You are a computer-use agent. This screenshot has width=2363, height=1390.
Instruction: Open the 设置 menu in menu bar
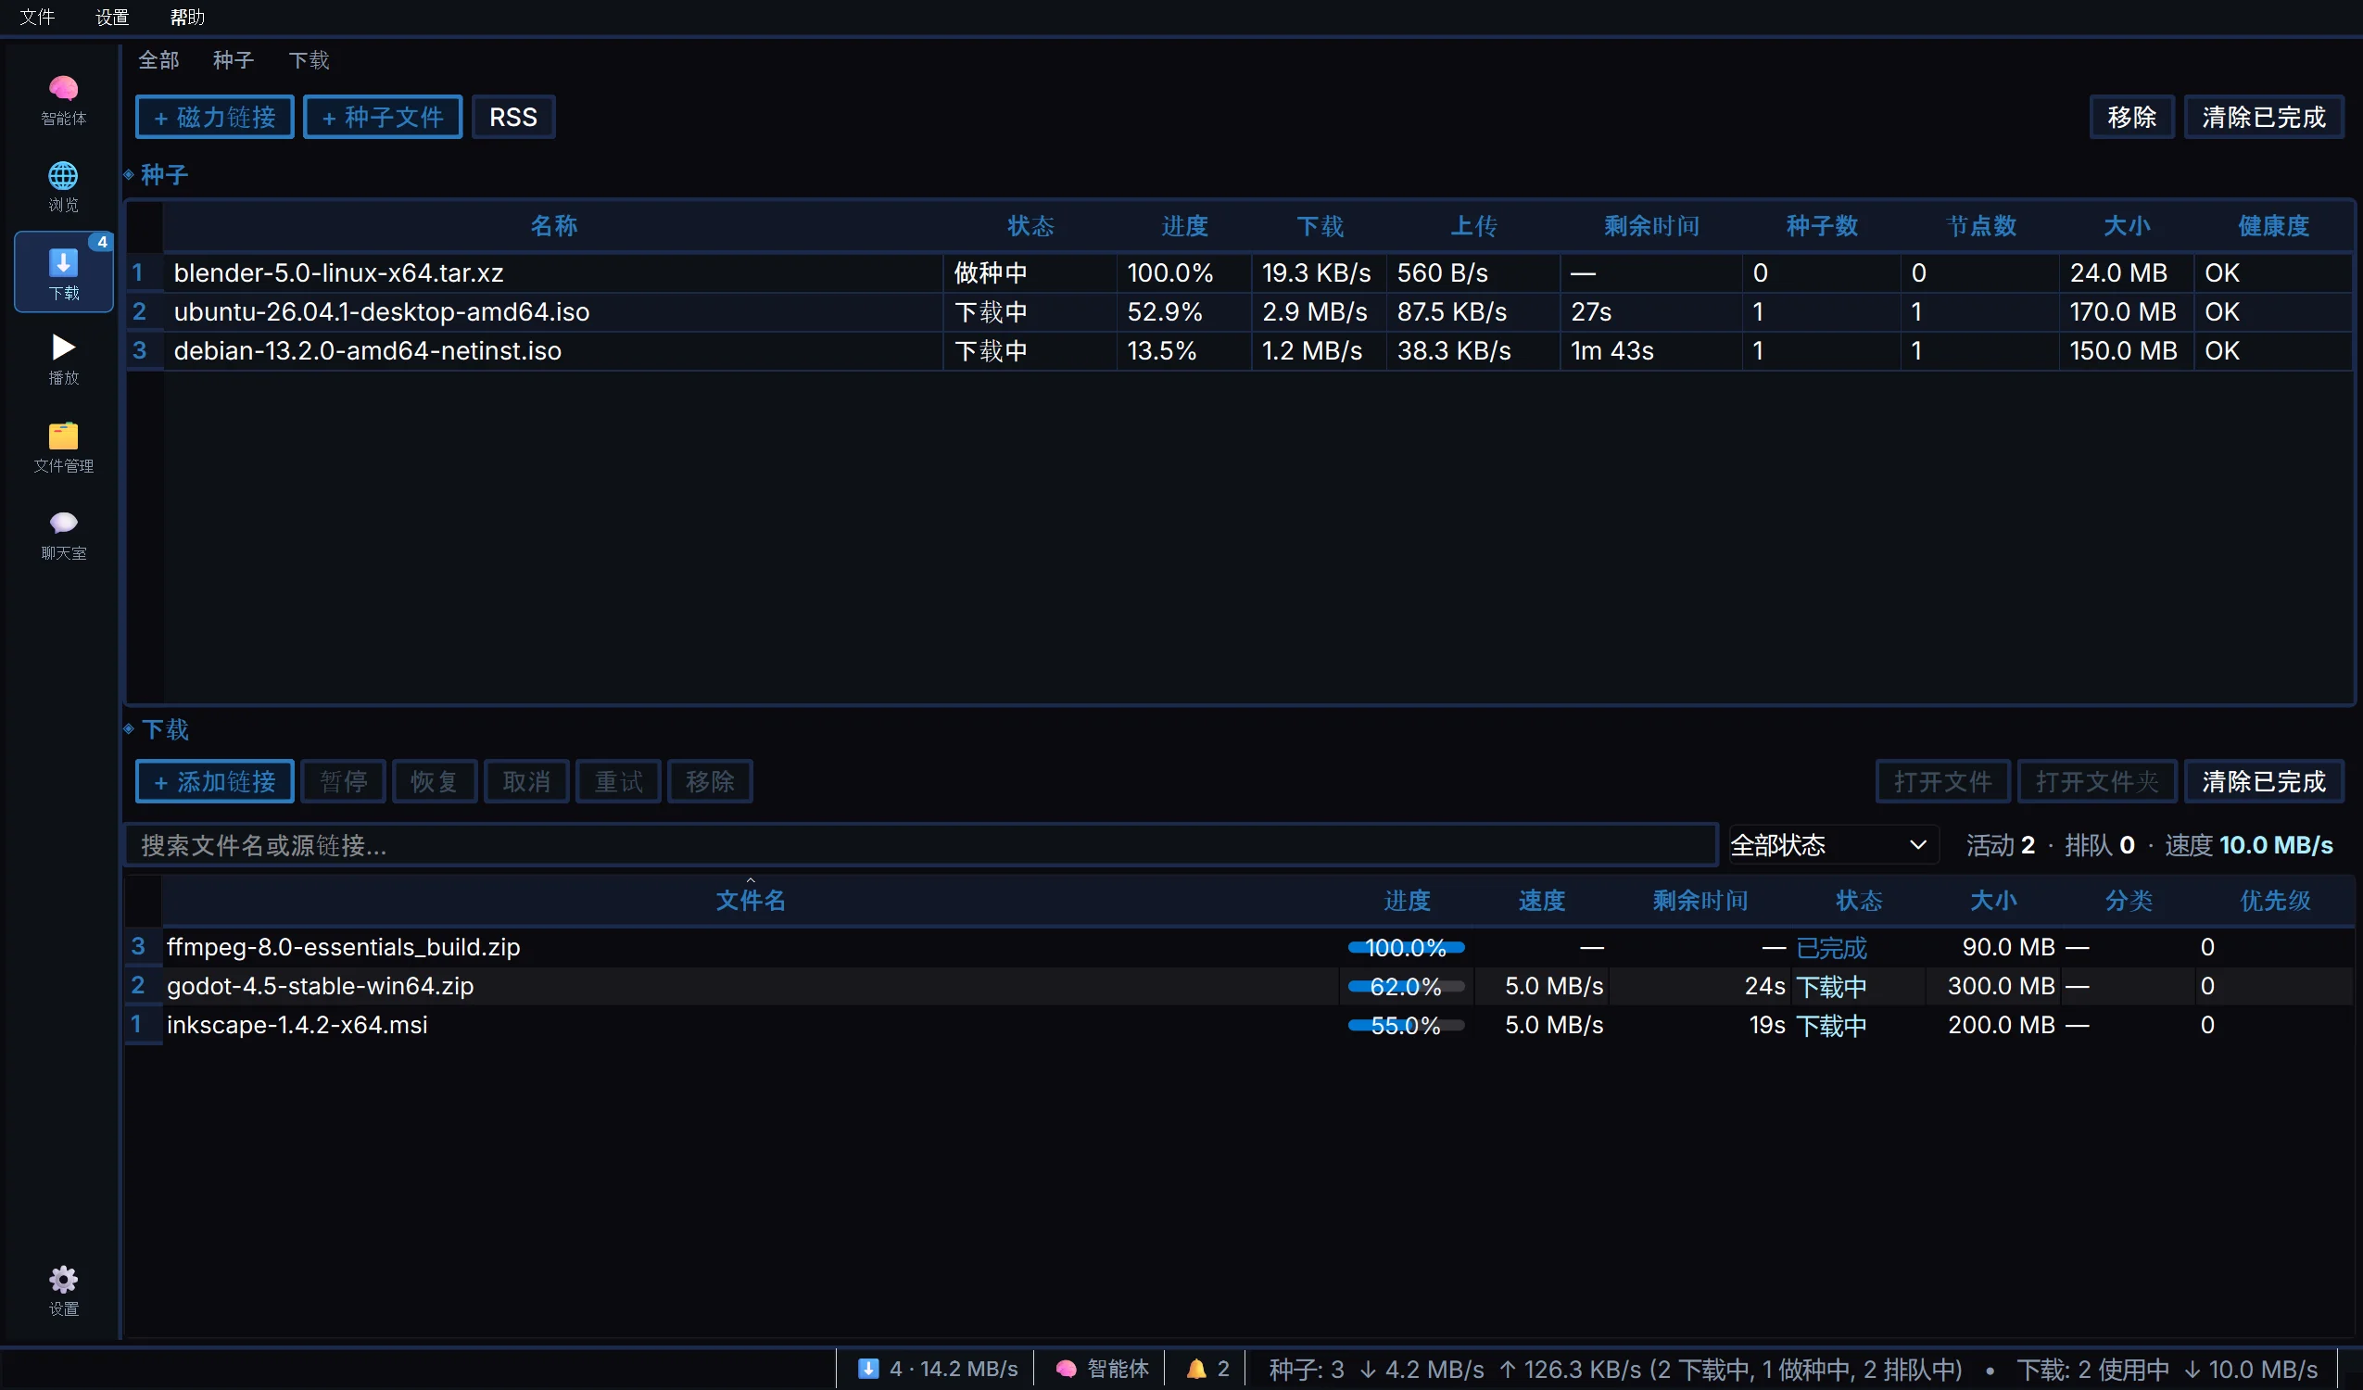coord(112,17)
